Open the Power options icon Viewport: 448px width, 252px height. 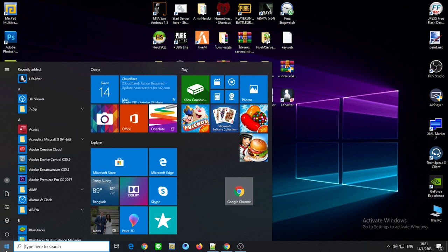[x=7, y=234]
